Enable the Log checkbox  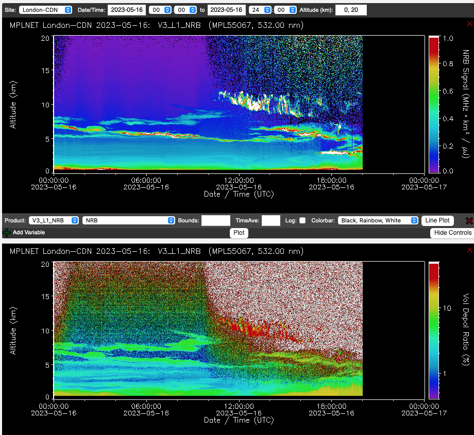(302, 220)
